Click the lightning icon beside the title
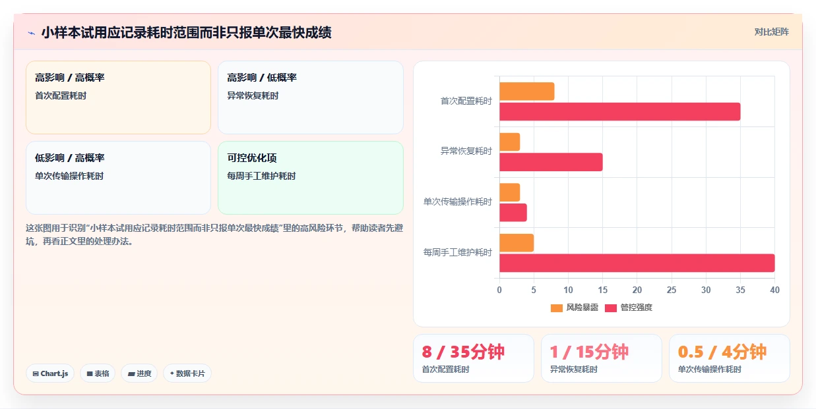 [31, 32]
